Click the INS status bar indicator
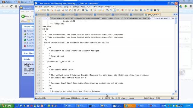Screen dimensions: 193x108 coord(172,98)
